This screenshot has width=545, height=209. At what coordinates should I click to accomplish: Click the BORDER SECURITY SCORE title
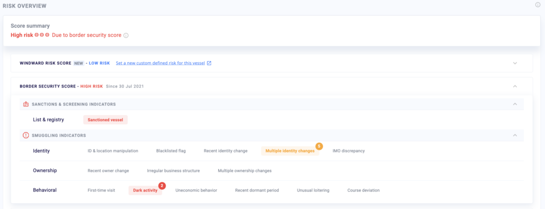[x=48, y=86]
